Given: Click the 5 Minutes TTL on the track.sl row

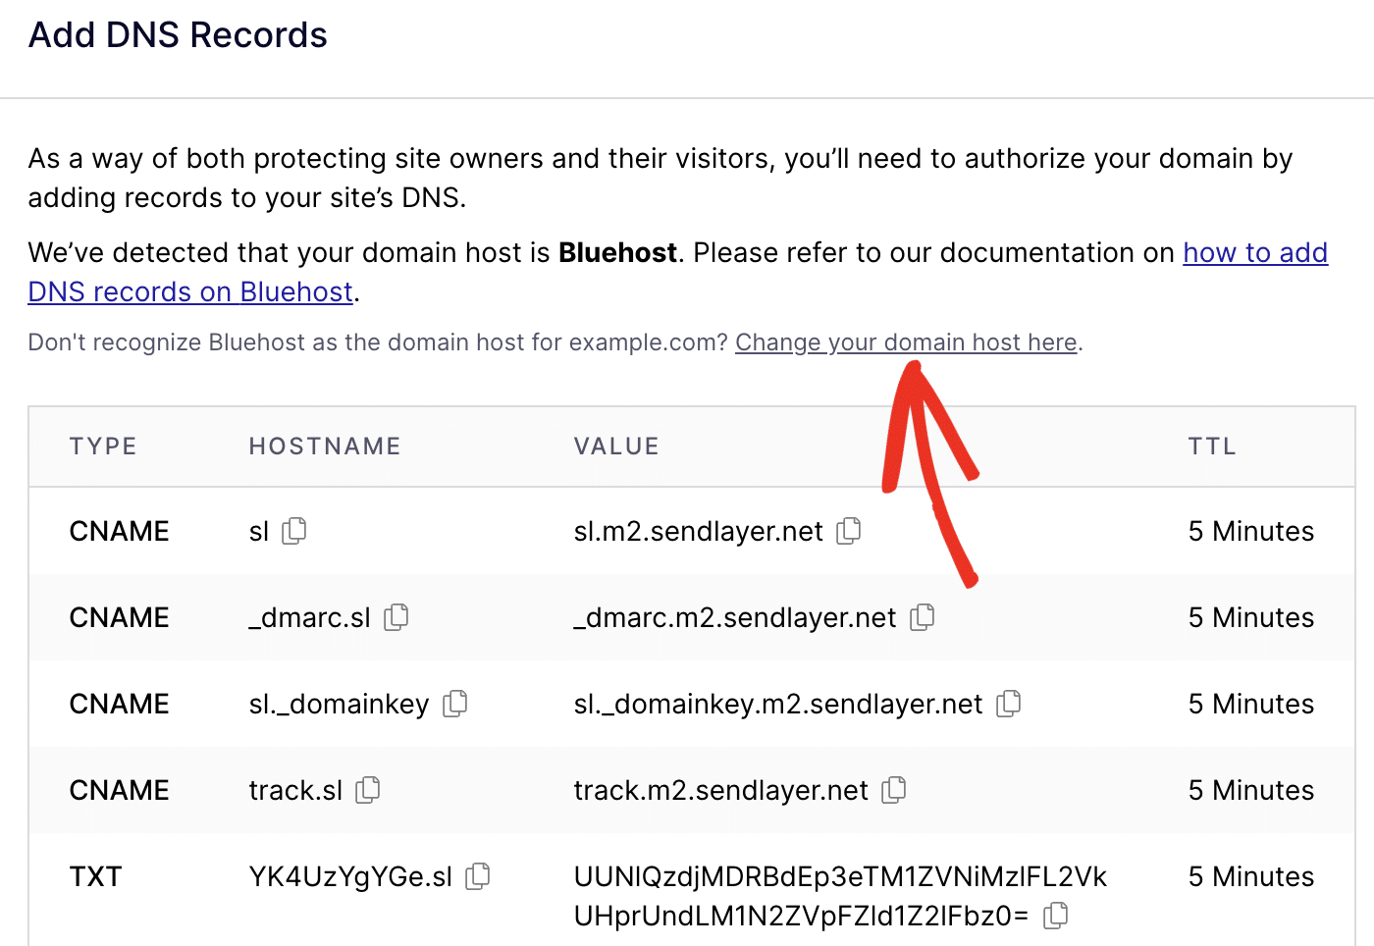Looking at the screenshot, I should pos(1250,790).
